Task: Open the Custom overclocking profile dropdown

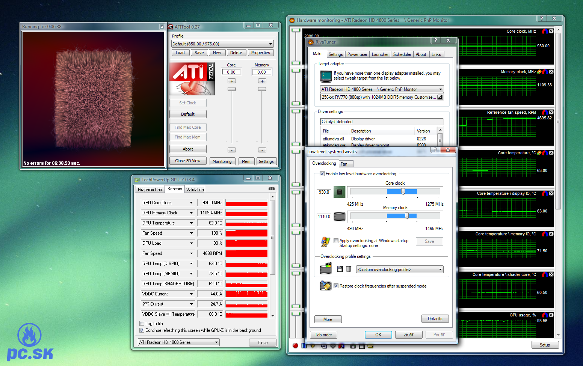Action: pyautogui.click(x=400, y=270)
